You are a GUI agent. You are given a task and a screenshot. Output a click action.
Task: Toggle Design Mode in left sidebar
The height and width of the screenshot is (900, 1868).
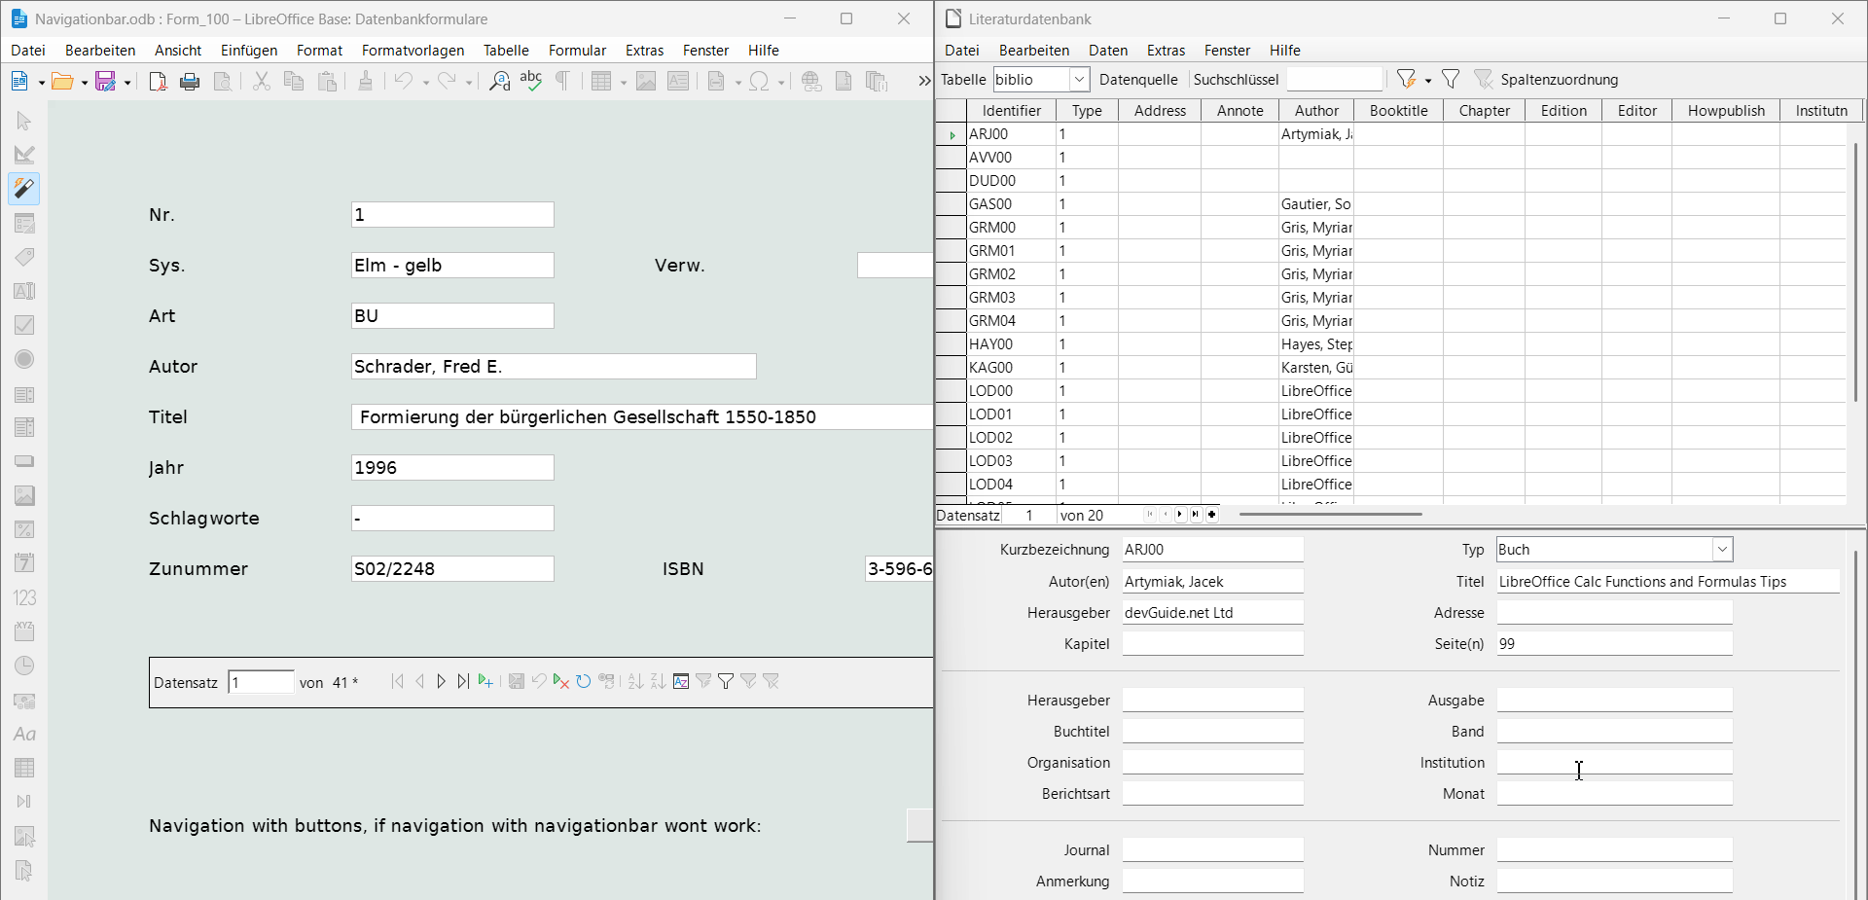click(x=24, y=155)
